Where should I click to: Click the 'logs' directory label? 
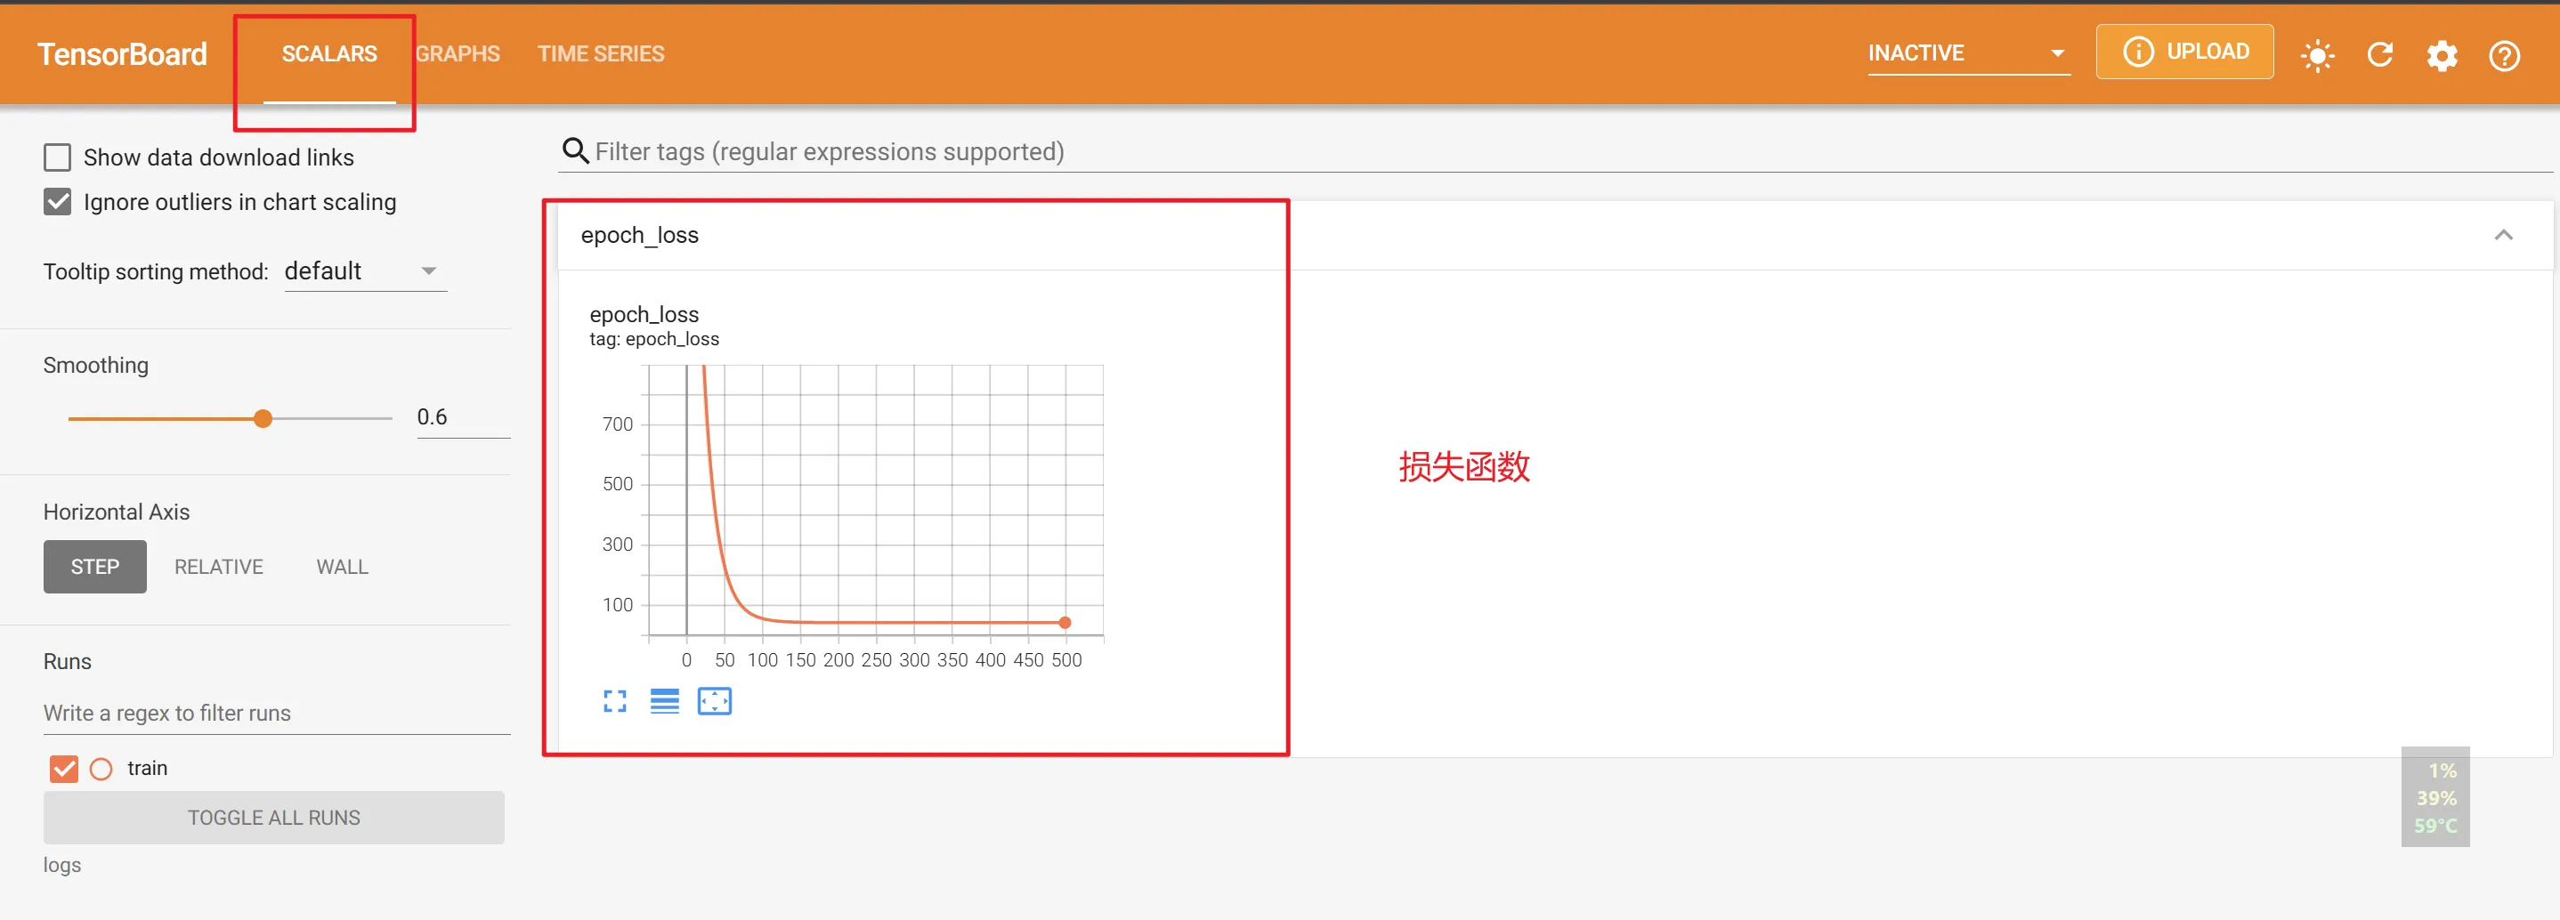pos(61,864)
